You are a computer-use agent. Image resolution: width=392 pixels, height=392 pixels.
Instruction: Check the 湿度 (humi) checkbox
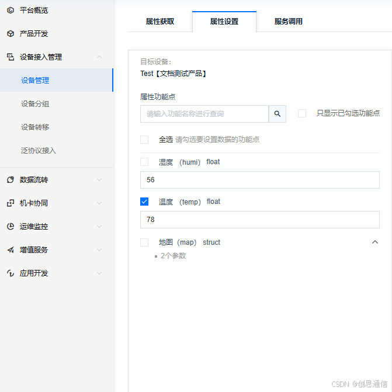144,162
